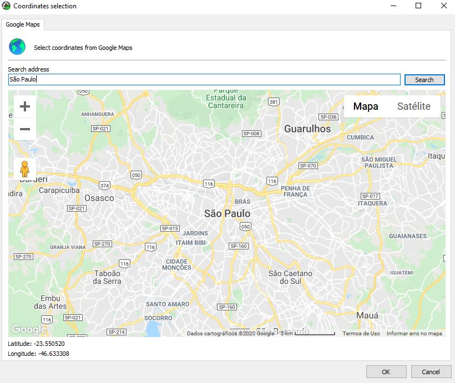455x383 pixels.
Task: Click the 374 highway shield
Action: tap(104, 186)
